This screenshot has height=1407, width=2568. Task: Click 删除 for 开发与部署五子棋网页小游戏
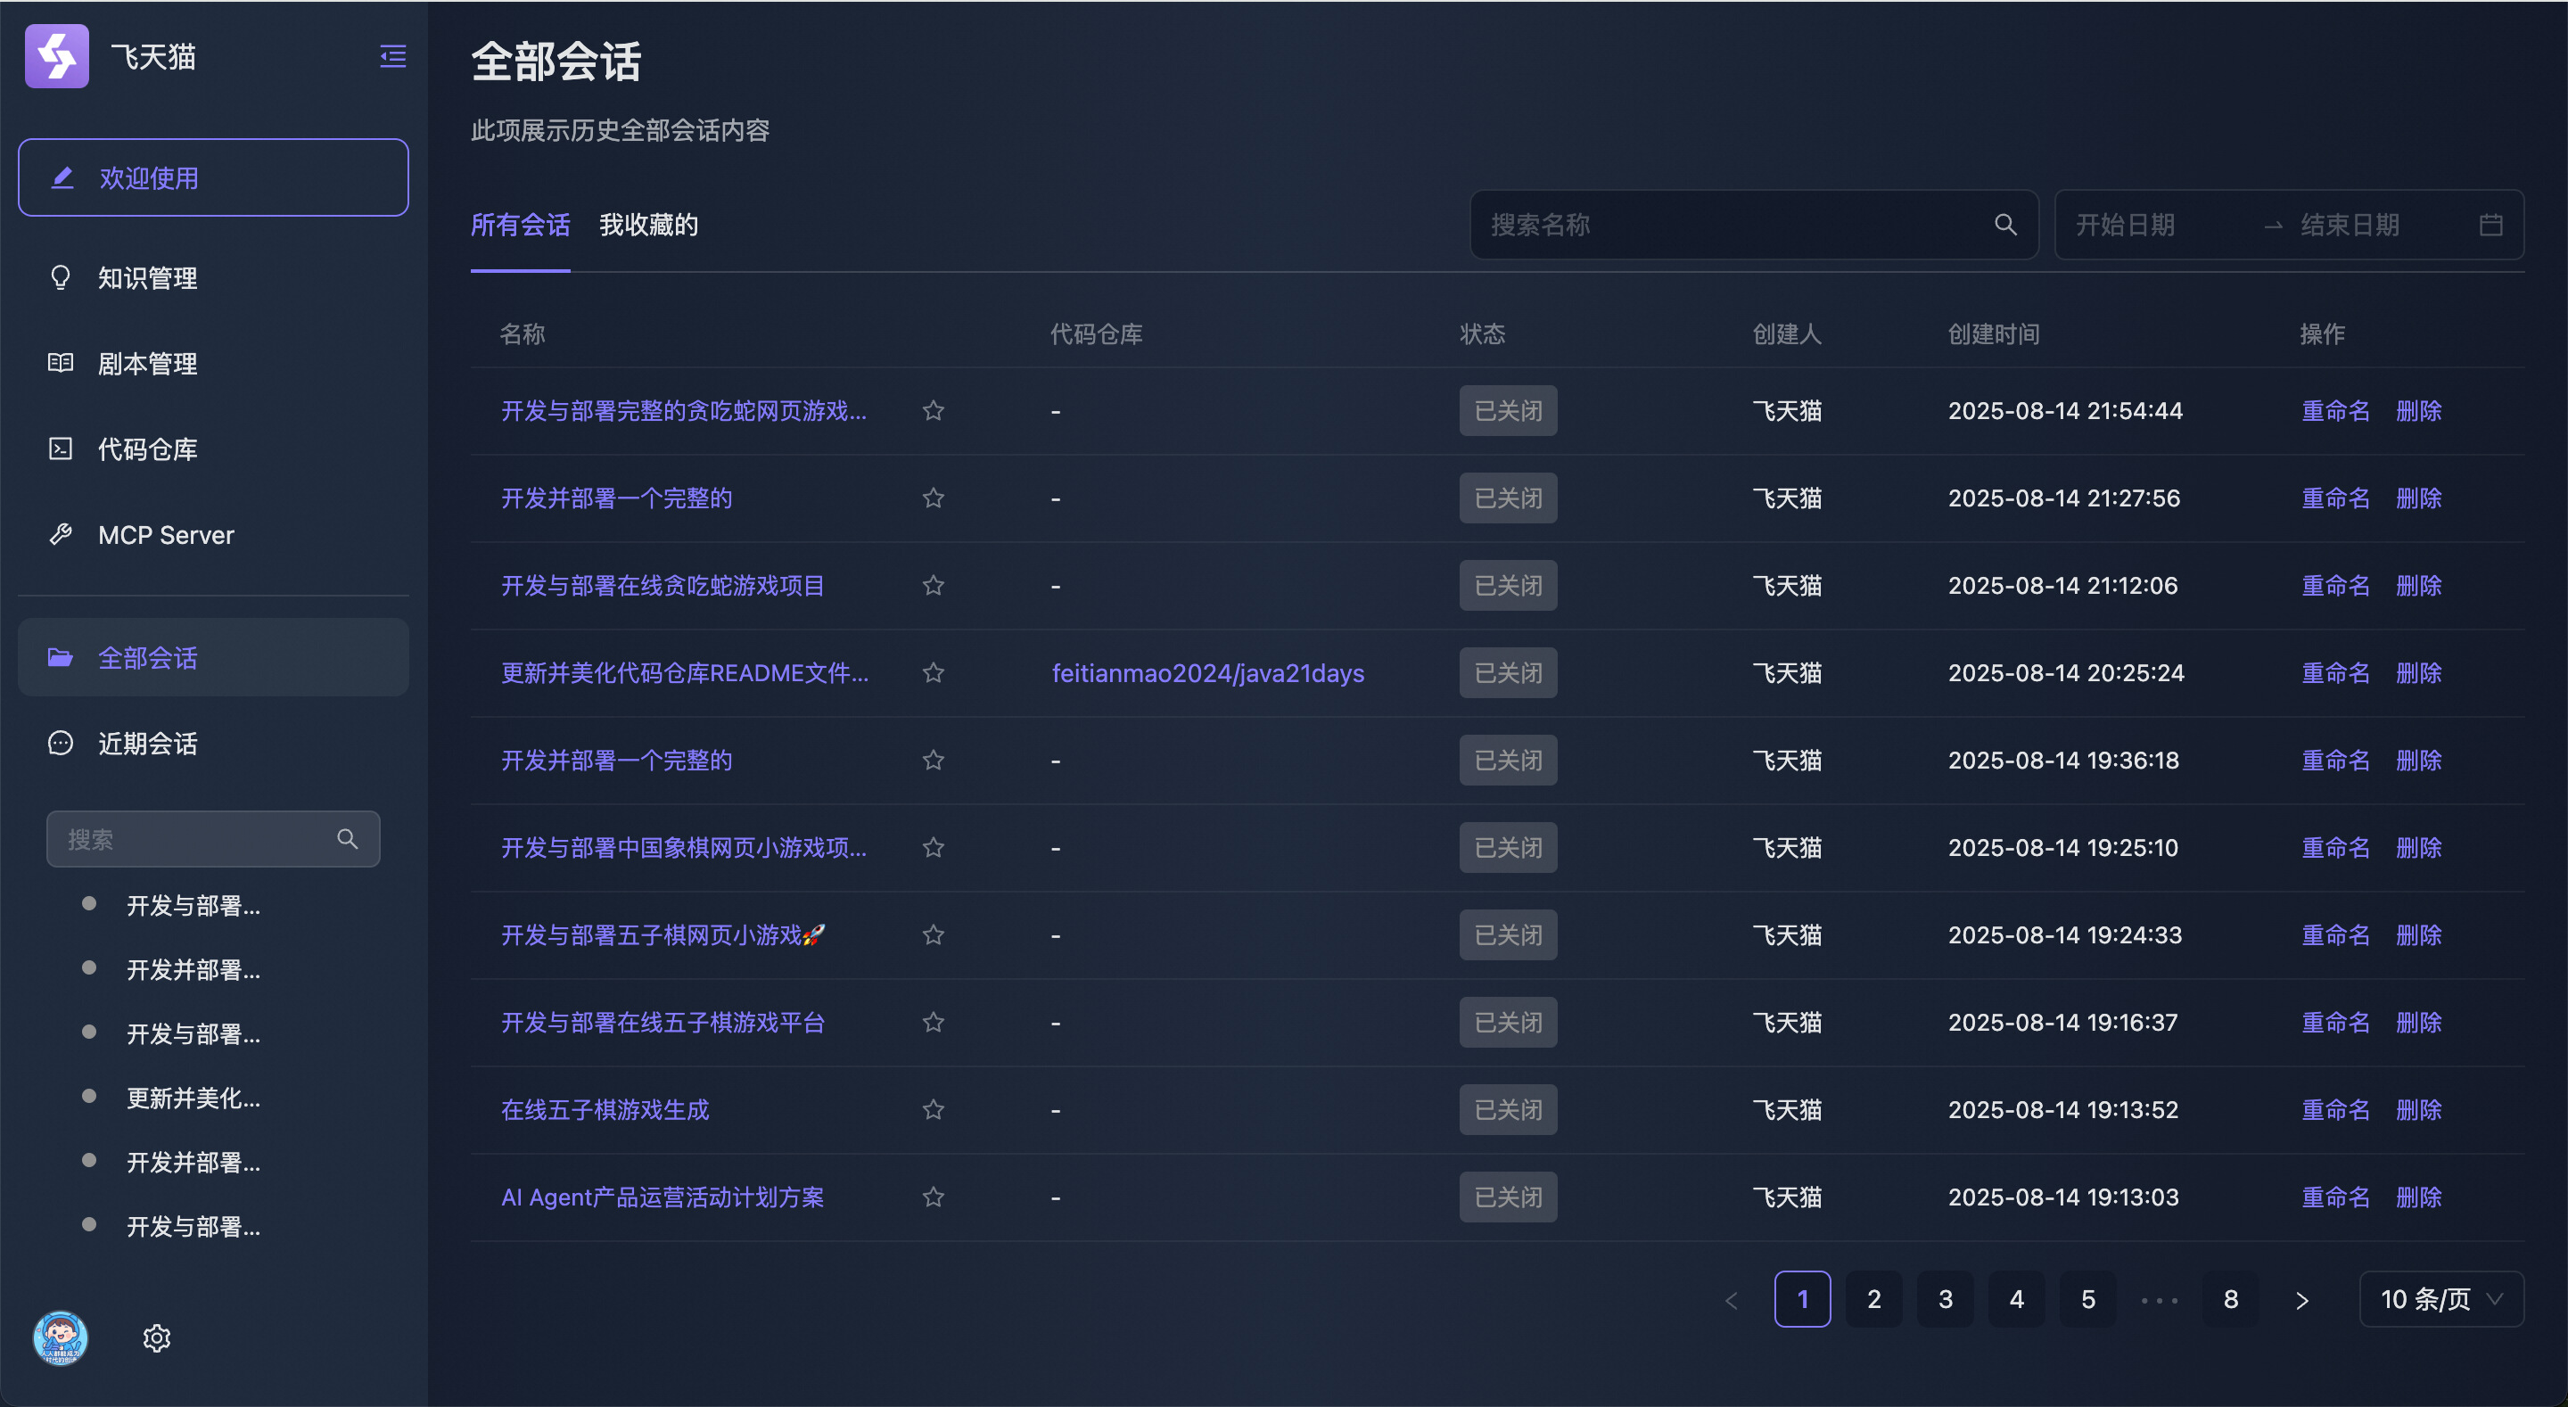(2418, 935)
